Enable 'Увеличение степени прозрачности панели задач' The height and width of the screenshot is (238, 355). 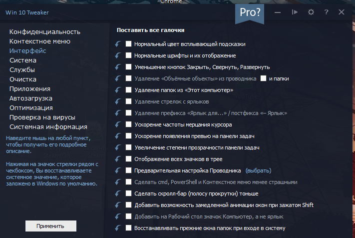(129, 147)
